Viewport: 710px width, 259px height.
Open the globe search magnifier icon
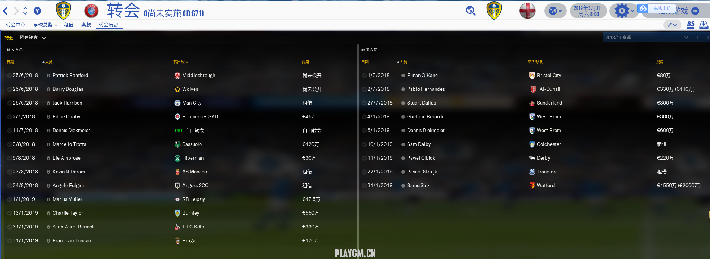471,11
